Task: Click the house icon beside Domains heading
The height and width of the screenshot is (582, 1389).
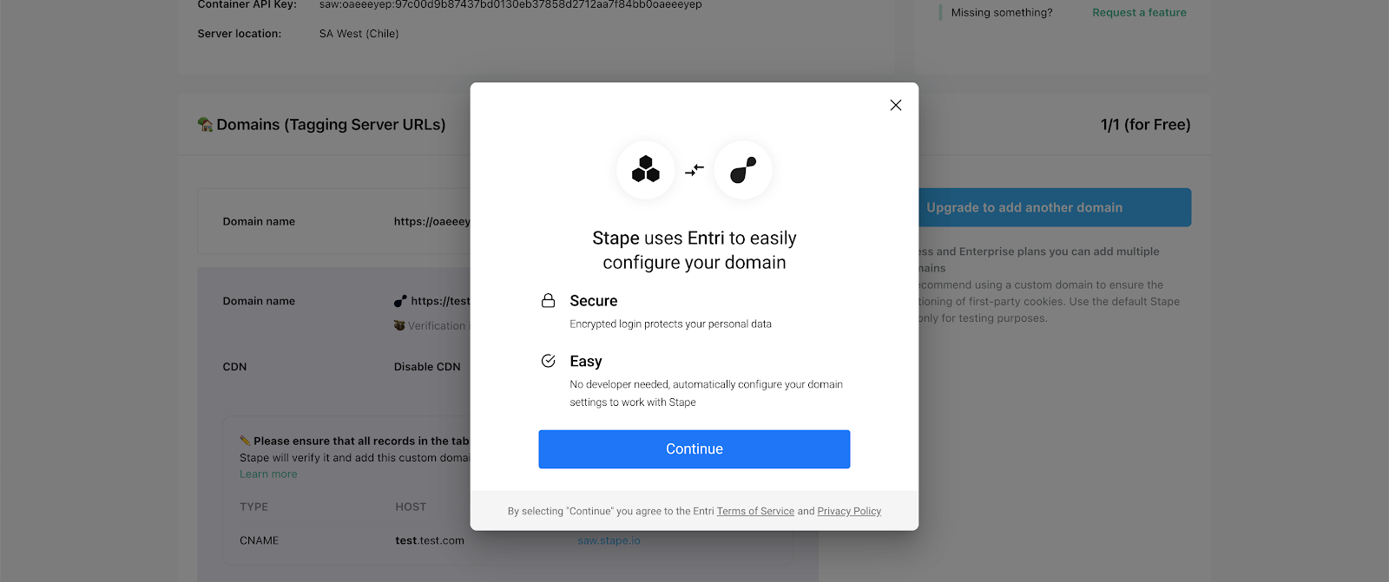Action: (x=206, y=125)
